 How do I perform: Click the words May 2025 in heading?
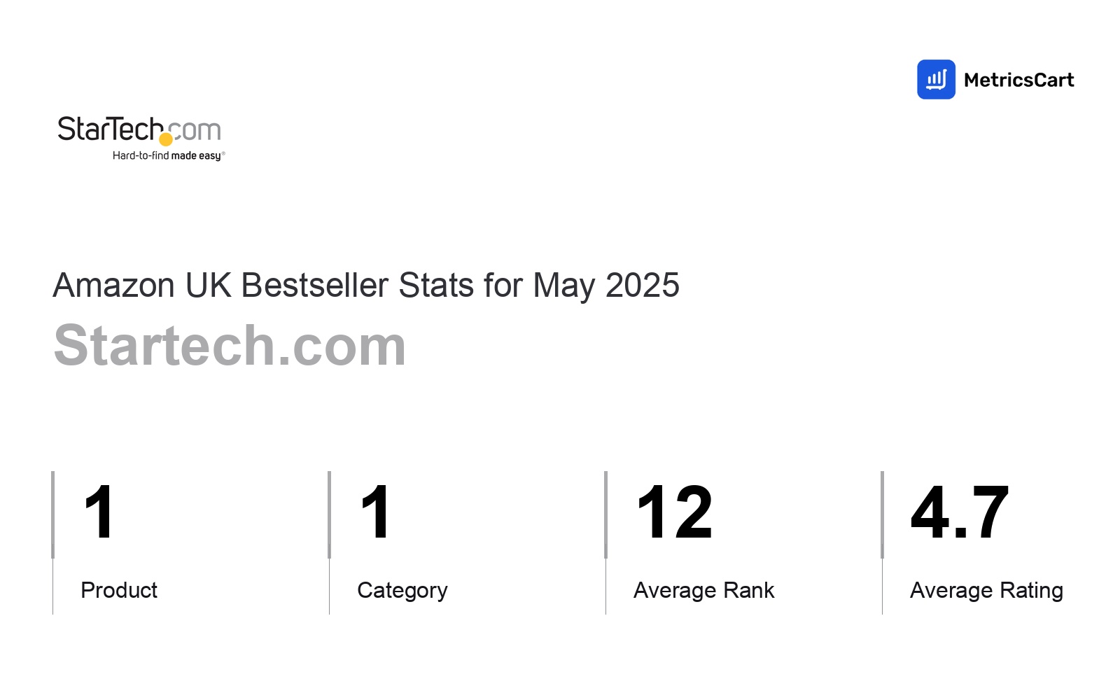point(606,286)
